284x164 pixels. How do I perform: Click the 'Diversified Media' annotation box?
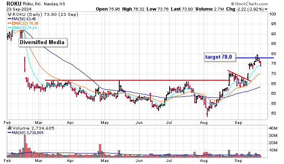click(x=43, y=43)
